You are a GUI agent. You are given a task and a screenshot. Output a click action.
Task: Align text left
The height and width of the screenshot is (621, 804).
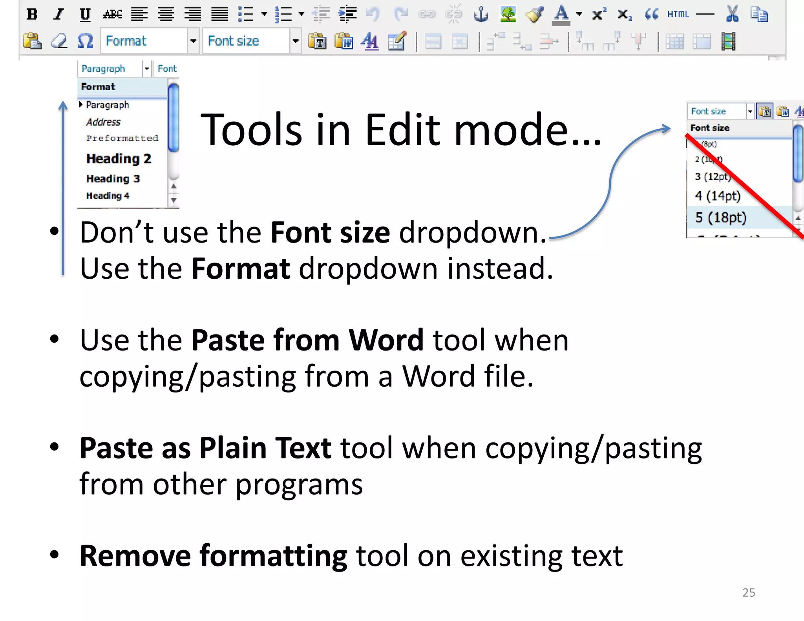[x=139, y=15]
